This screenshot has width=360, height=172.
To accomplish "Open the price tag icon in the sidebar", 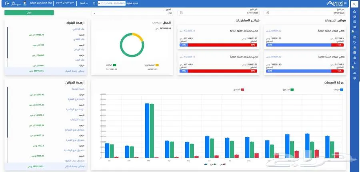I will pos(354,42).
